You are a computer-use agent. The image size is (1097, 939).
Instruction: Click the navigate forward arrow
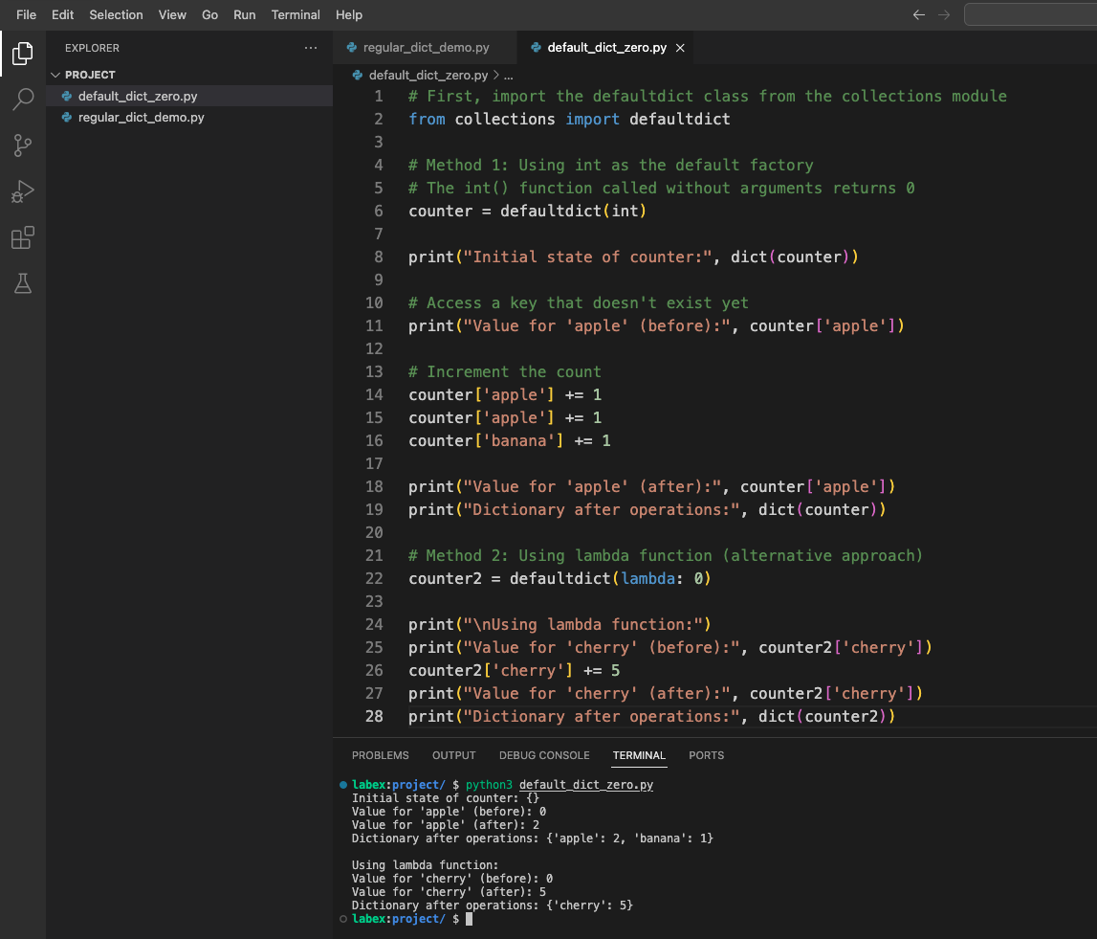click(944, 14)
